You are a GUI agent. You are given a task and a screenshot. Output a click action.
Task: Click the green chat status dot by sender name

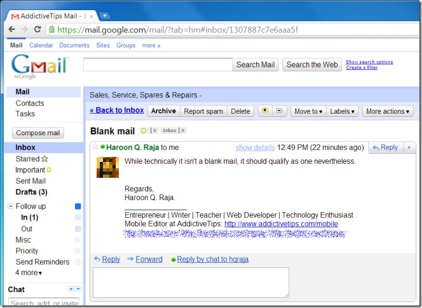(102, 147)
